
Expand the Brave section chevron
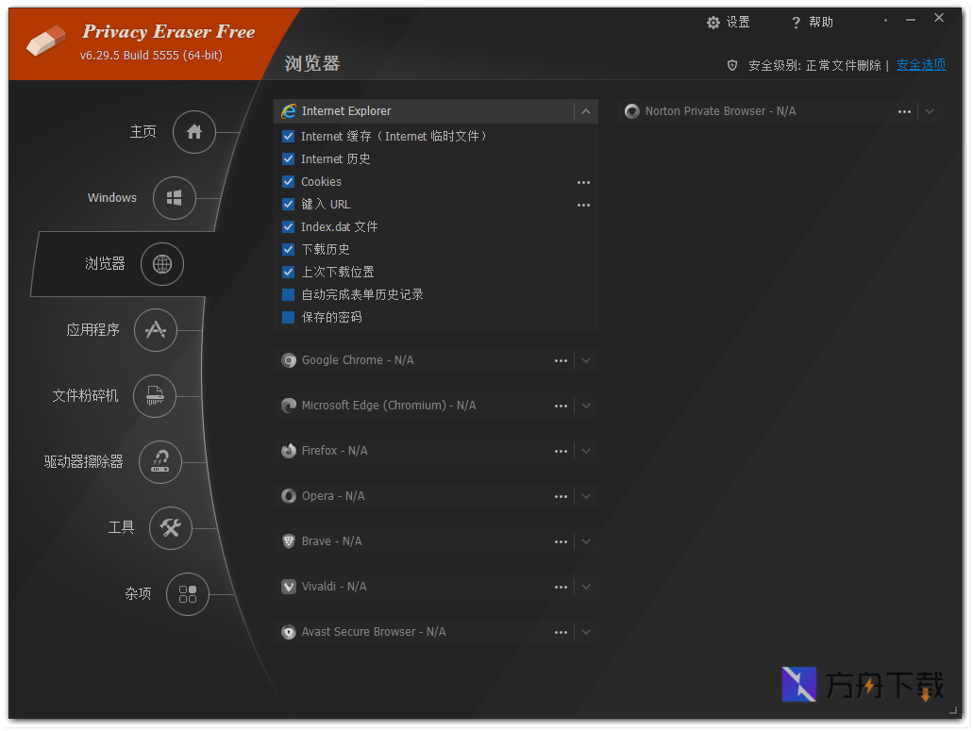pyautogui.click(x=586, y=541)
